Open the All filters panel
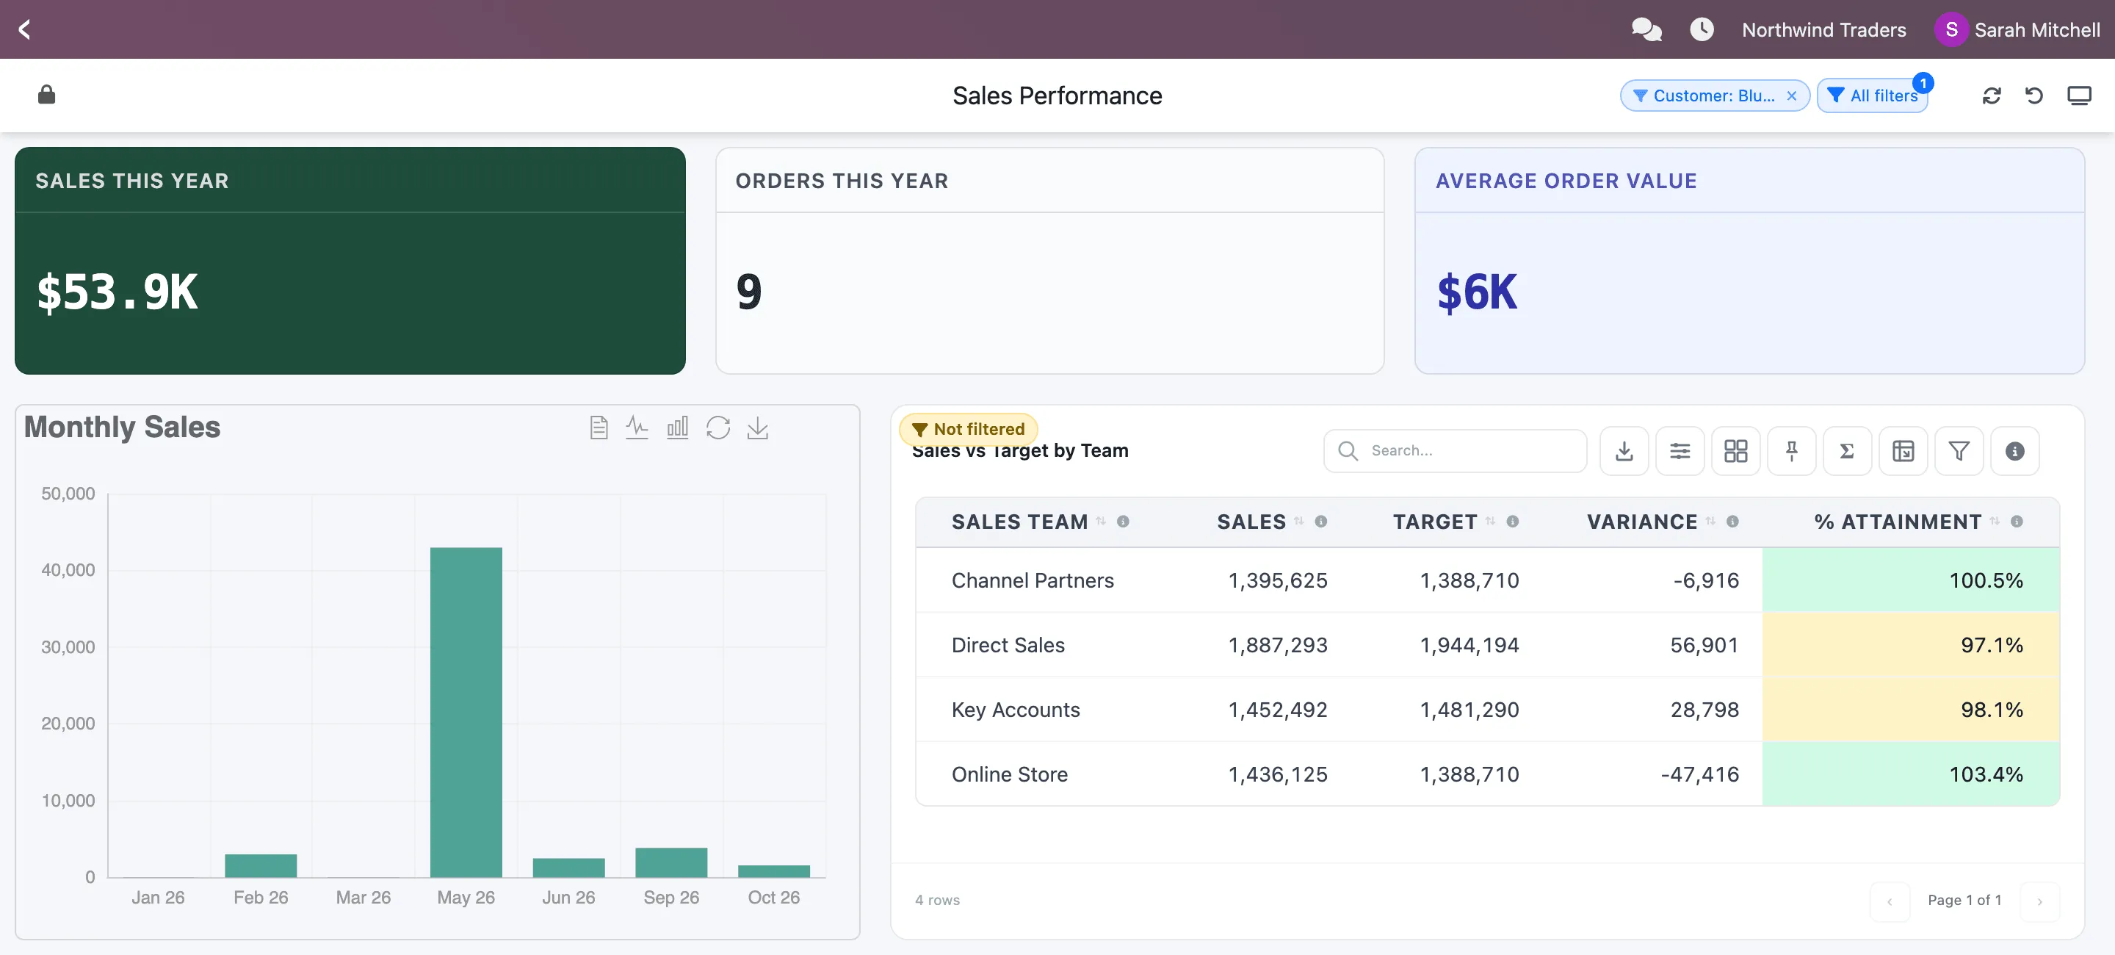Screen dimensions: 2115x955 [x=1872, y=96]
